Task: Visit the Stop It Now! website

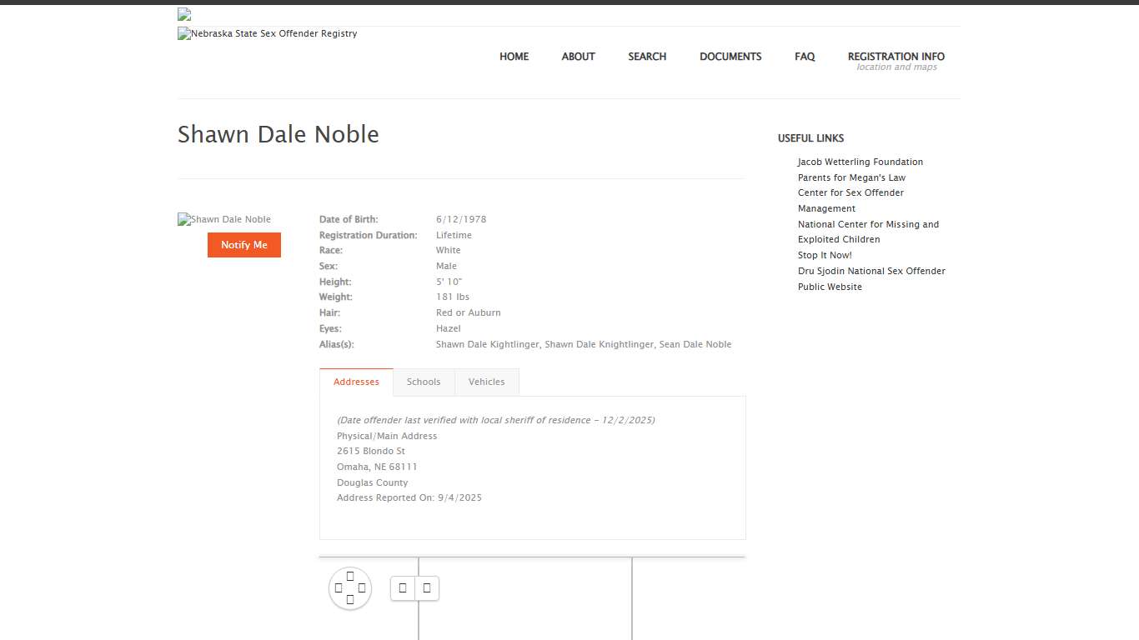Action: [825, 255]
